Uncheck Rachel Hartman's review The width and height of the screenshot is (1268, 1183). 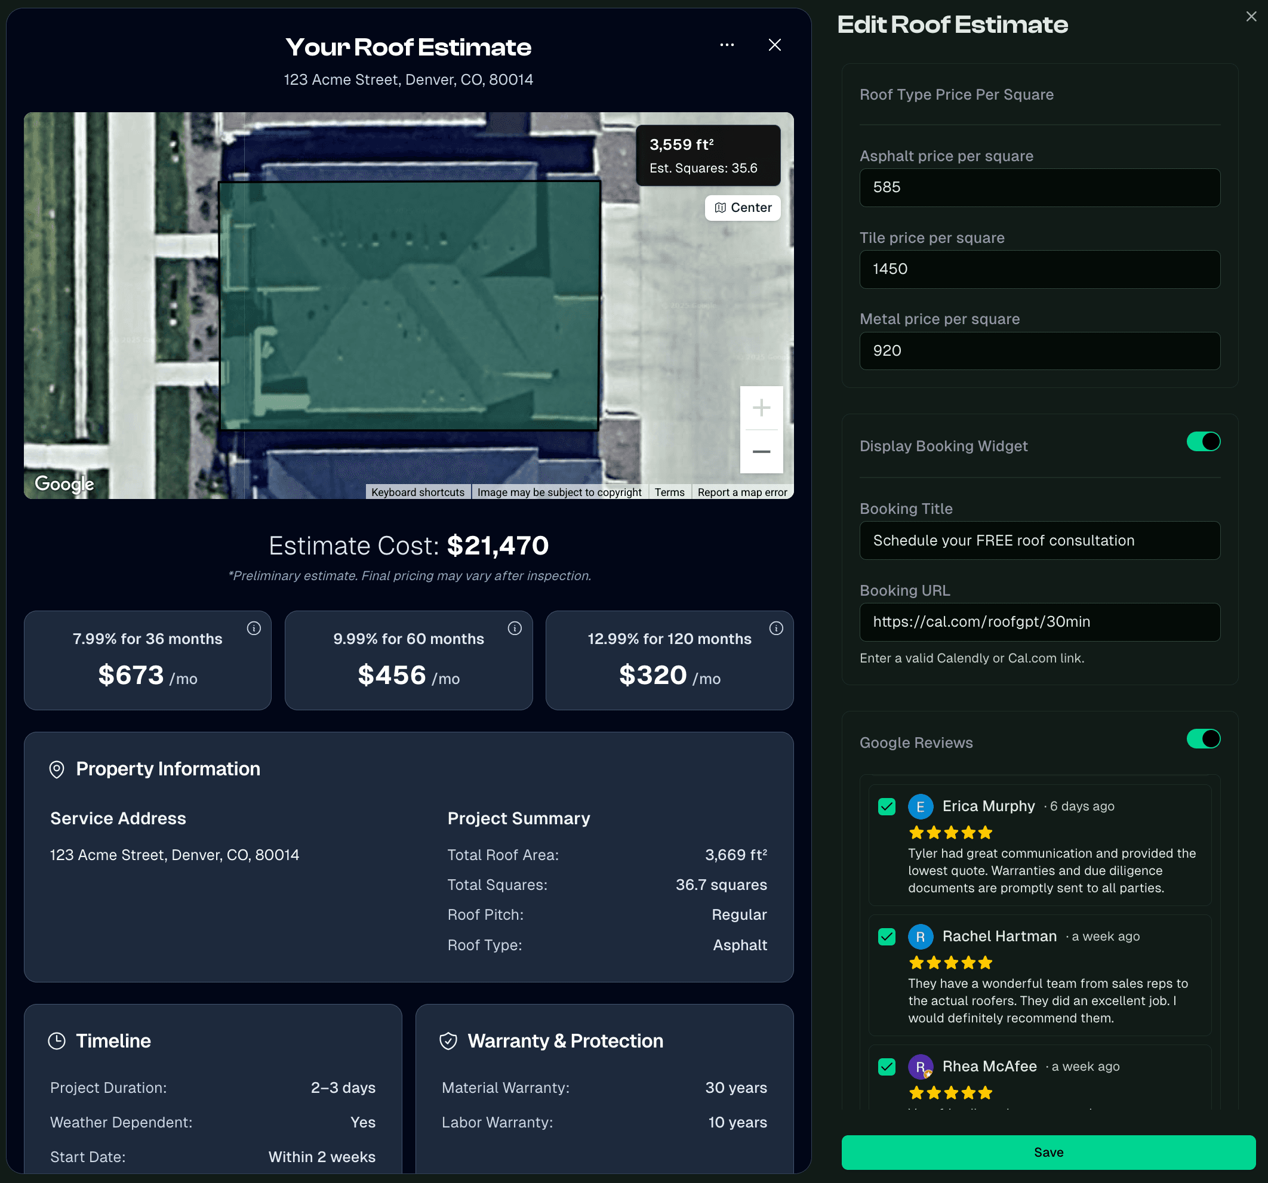click(886, 936)
